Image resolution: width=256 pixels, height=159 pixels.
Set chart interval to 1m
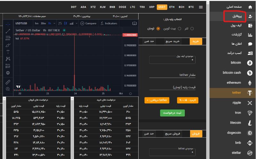tap(36, 23)
